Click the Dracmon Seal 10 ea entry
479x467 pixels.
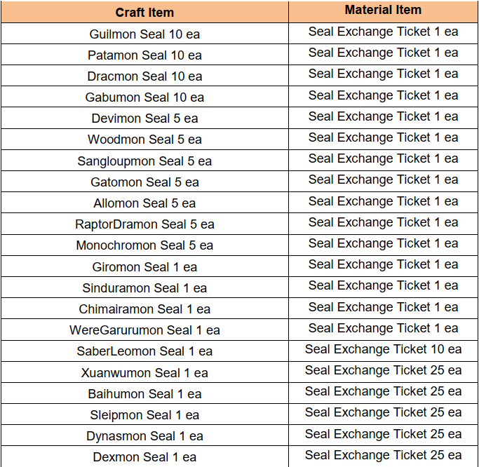144,76
